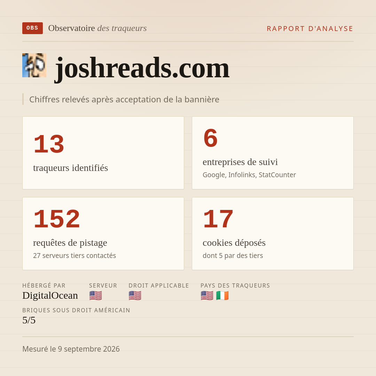This screenshot has width=376, height=376.
Task: Click the Ireland flag under Pays des traqueurs
Action: pyautogui.click(x=222, y=296)
